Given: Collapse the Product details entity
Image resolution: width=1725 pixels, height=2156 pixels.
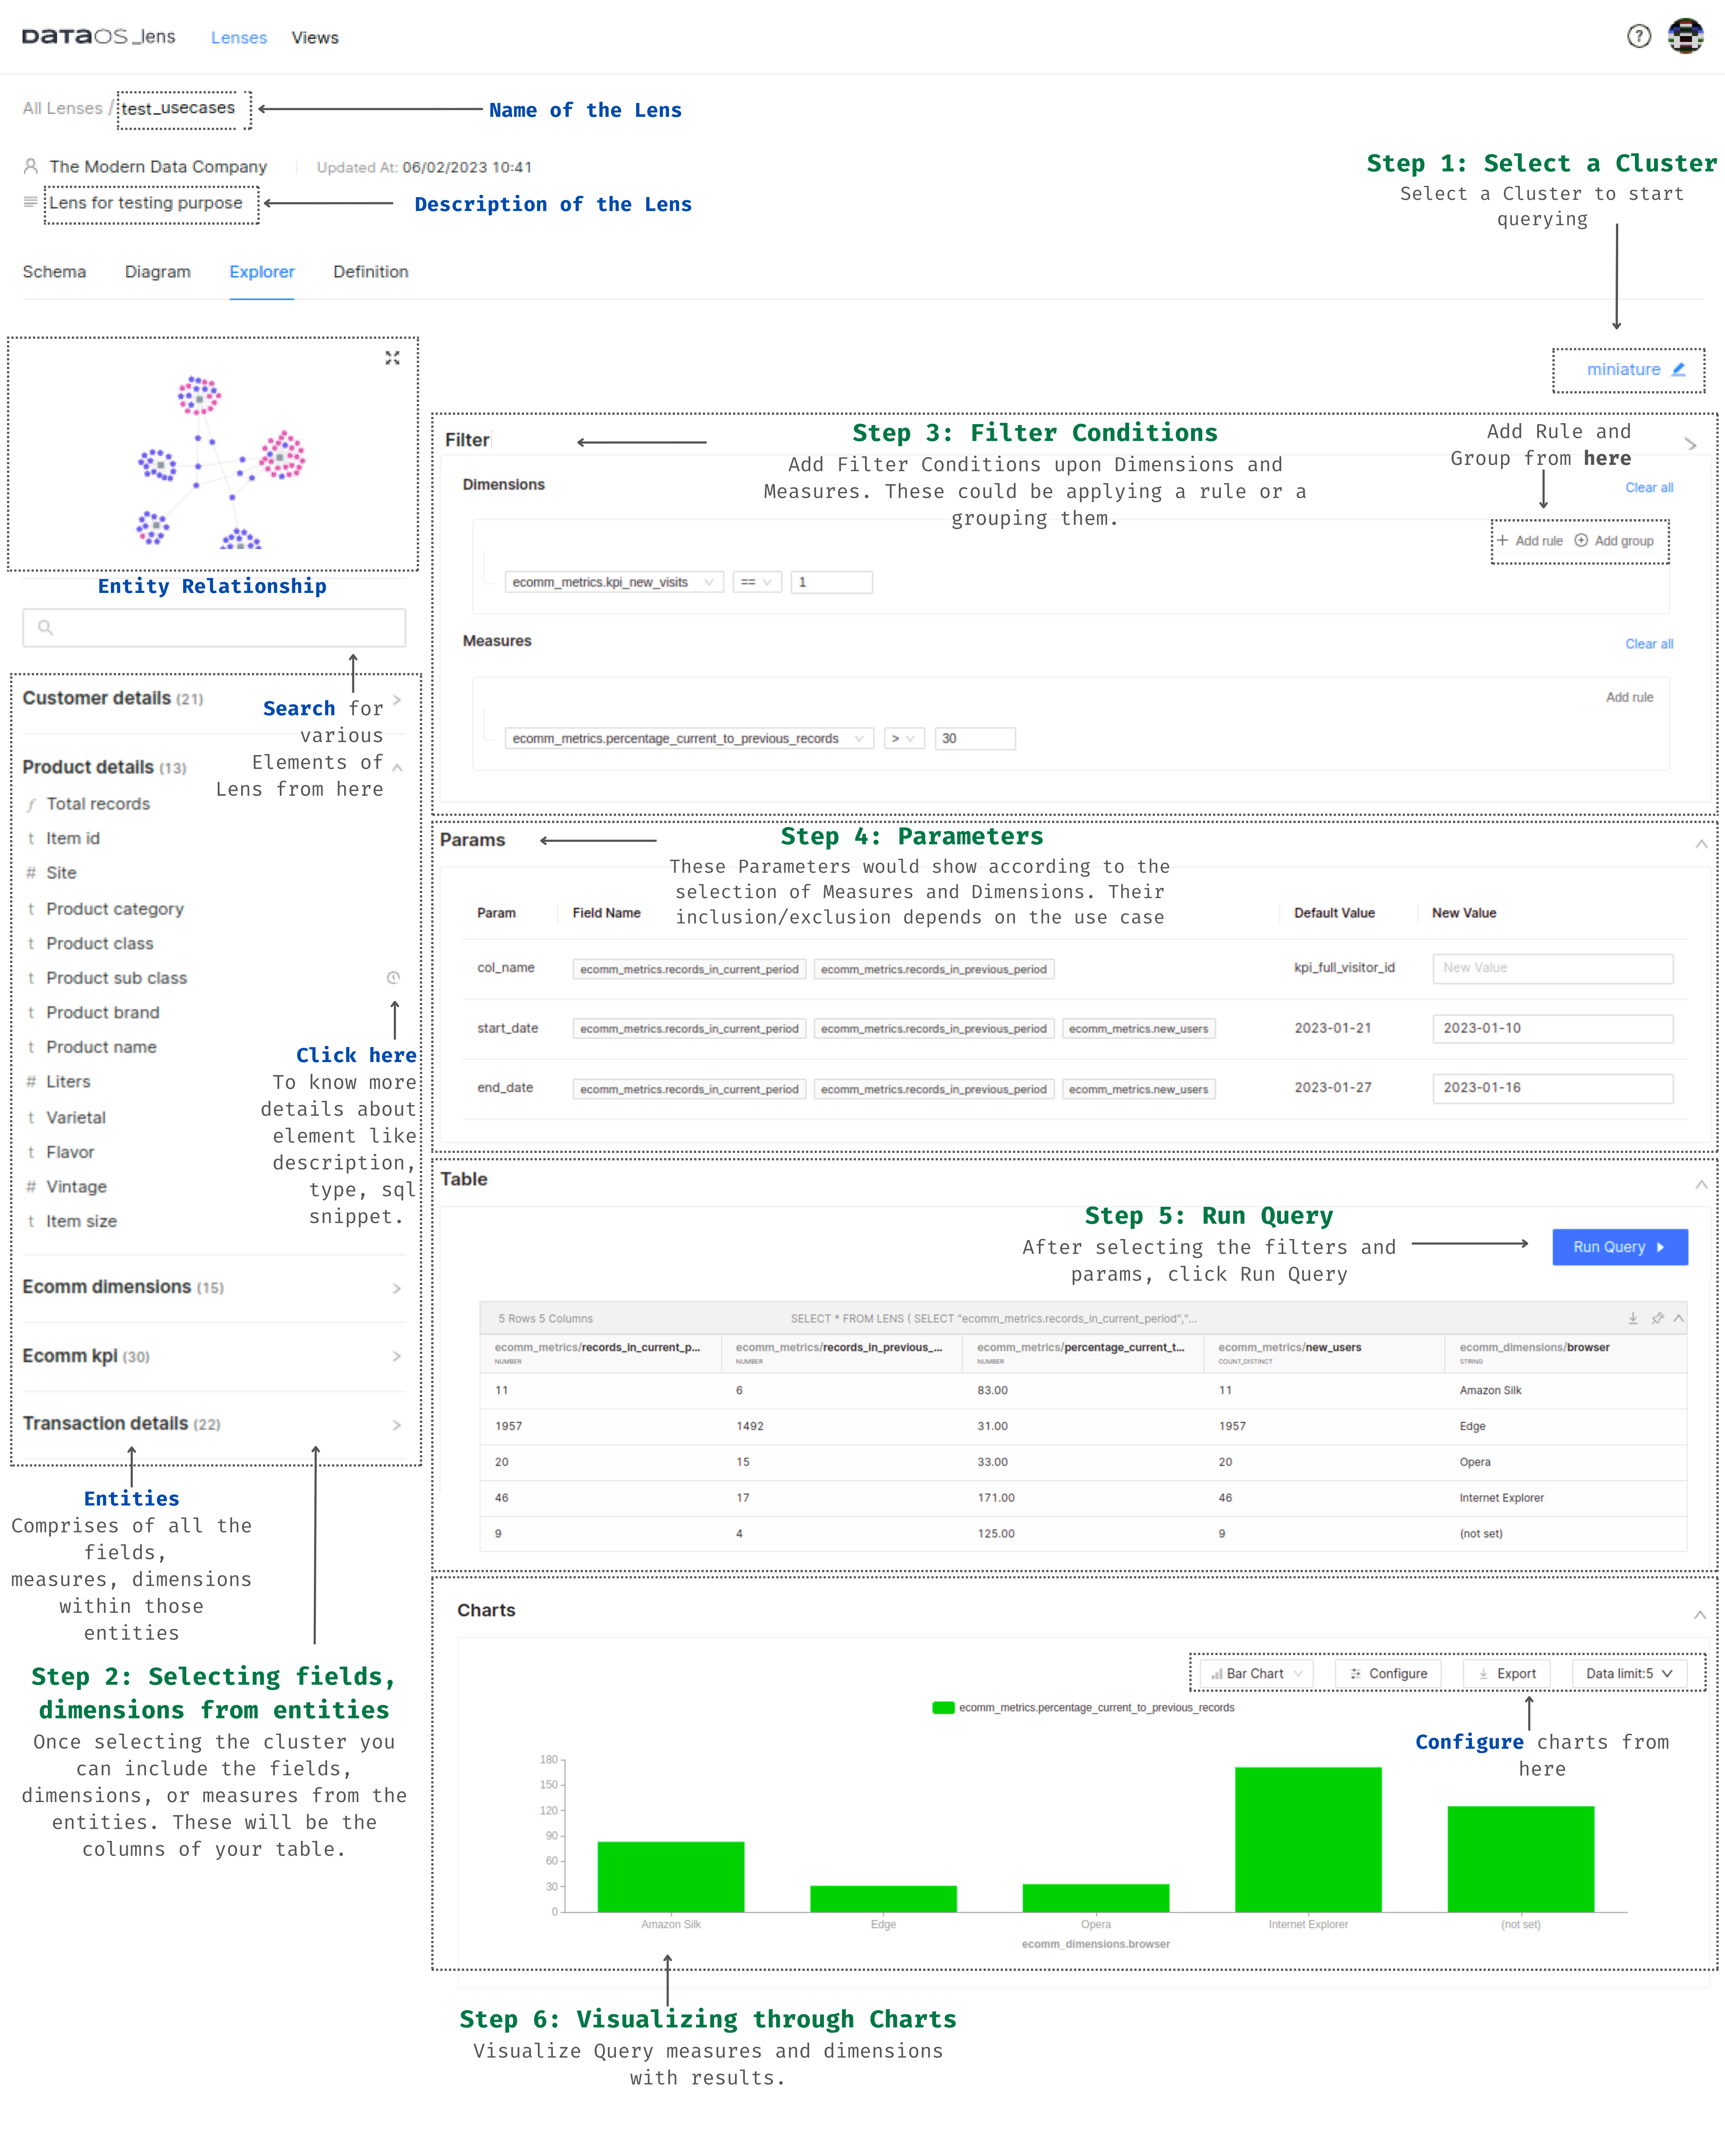Looking at the screenshot, I should coord(397,767).
